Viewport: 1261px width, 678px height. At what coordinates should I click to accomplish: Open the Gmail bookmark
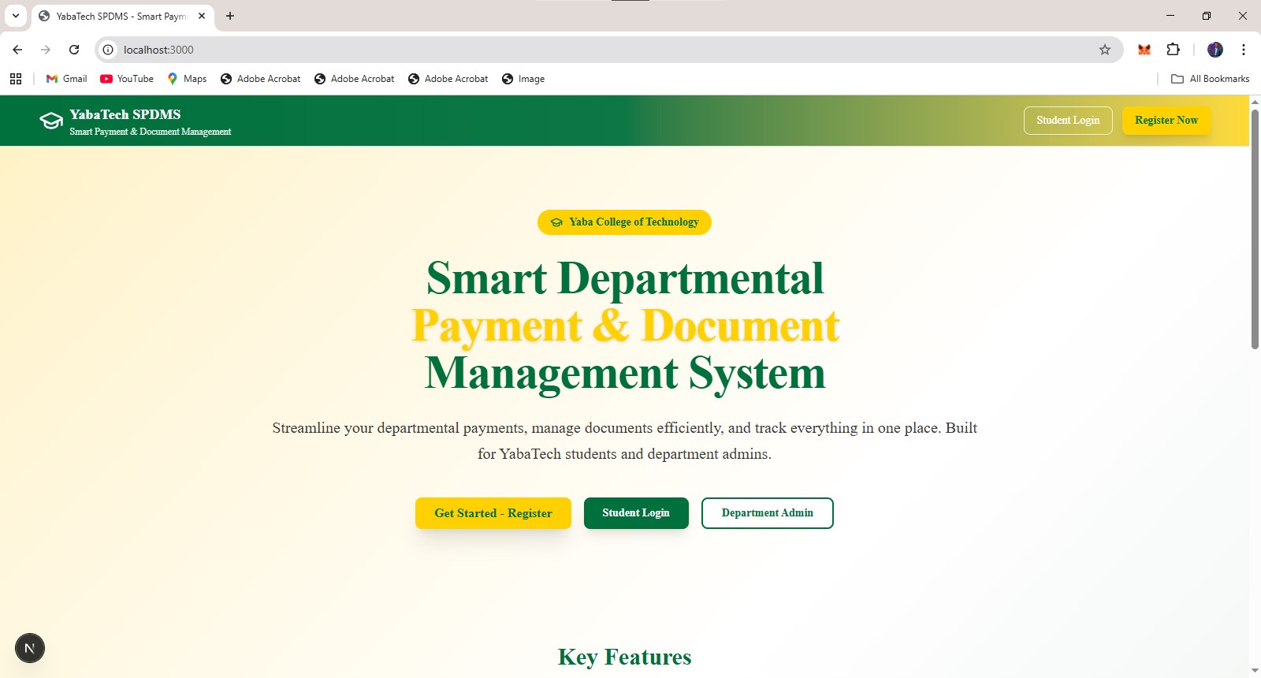pyautogui.click(x=67, y=79)
